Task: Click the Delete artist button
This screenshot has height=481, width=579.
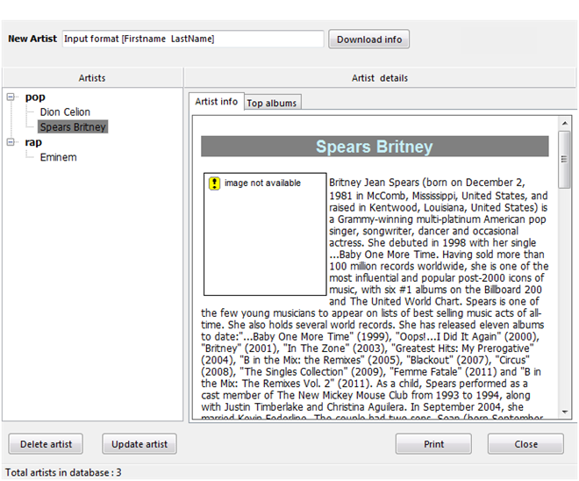Action: point(46,444)
